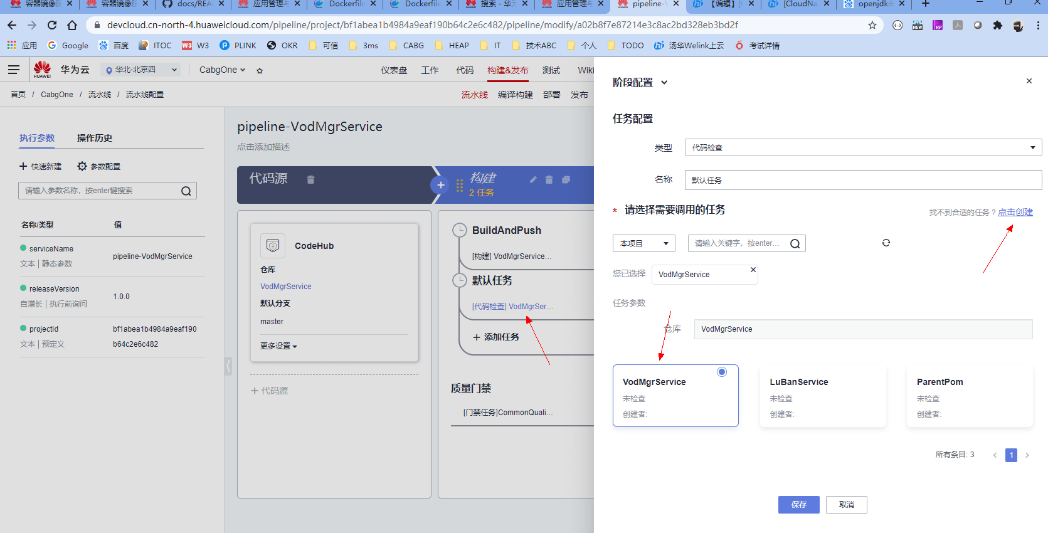Select the LuBanService task card
Image resolution: width=1048 pixels, height=533 pixels.
(x=823, y=396)
